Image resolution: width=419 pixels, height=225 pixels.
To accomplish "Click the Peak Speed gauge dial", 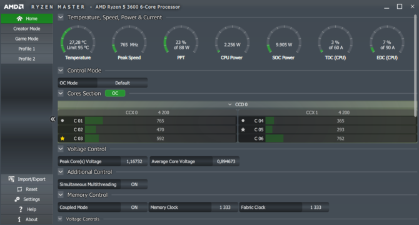I will (x=129, y=40).
